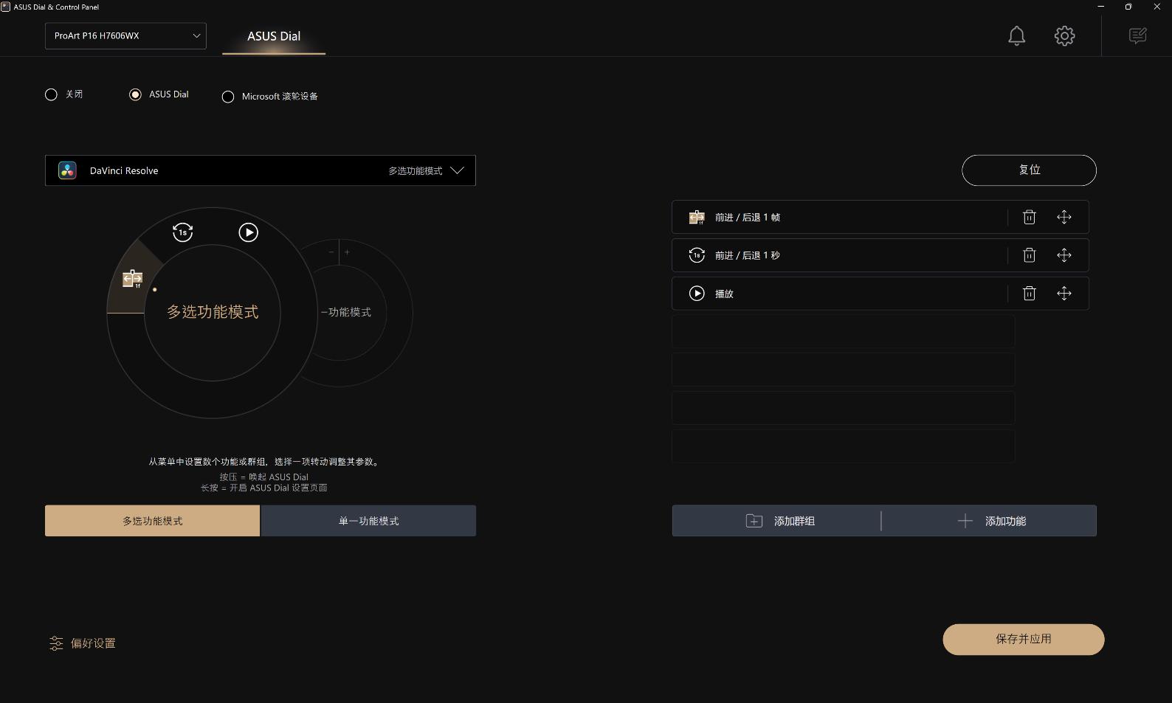The width and height of the screenshot is (1172, 703).
Task: Open the notifications bell icon
Action: [1016, 35]
